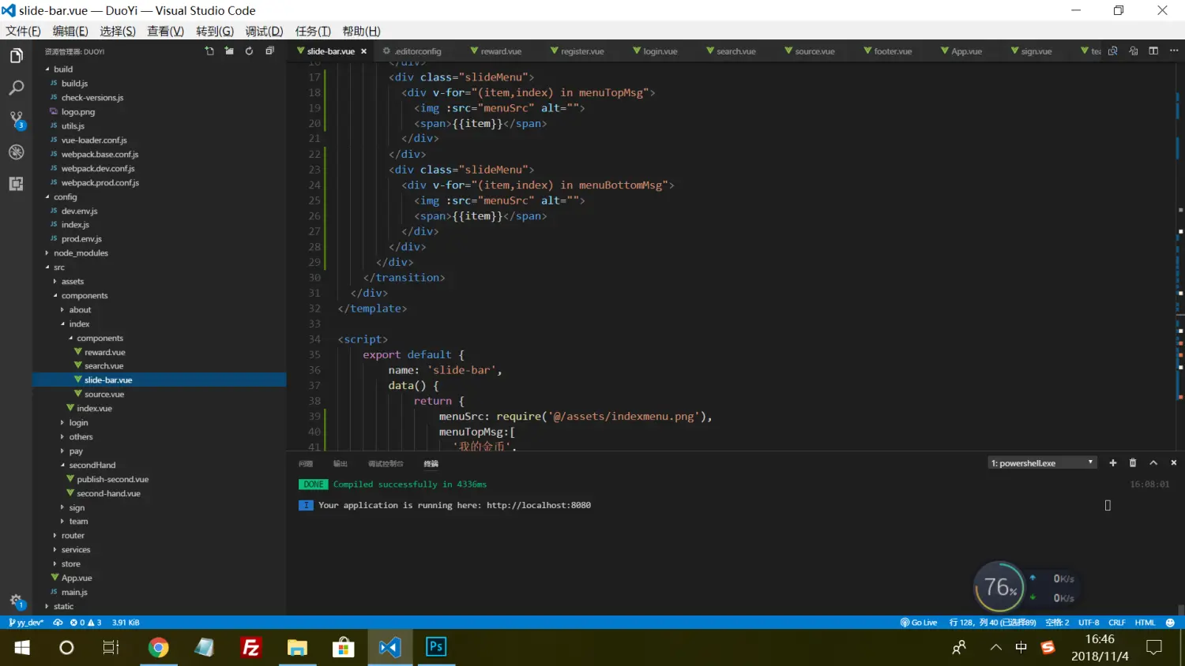The width and height of the screenshot is (1185, 666).
Task: Open the Debug view in activity bar
Action: pos(16,152)
